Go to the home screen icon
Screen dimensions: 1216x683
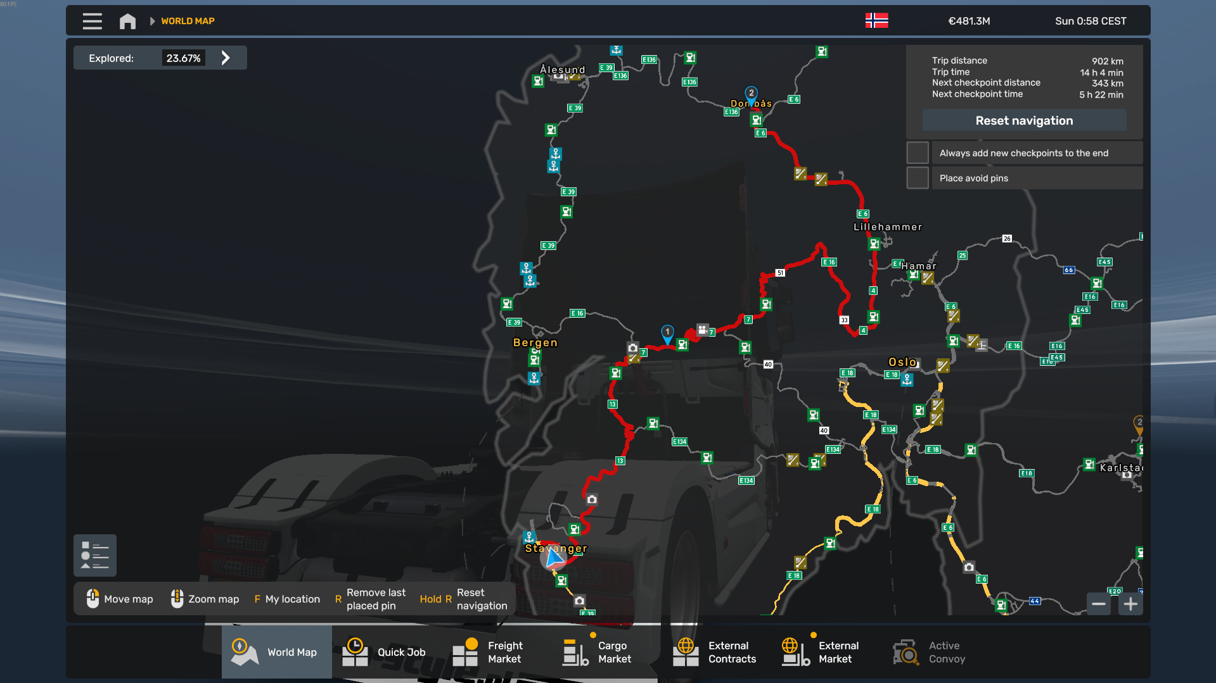pyautogui.click(x=127, y=21)
